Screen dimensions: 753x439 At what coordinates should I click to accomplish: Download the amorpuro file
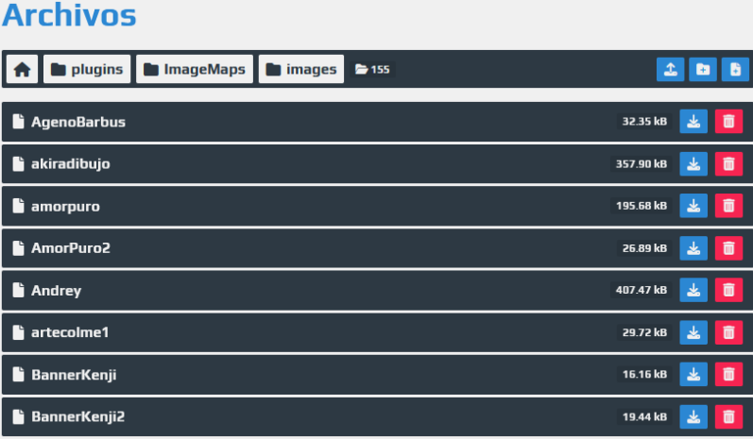[x=693, y=206]
